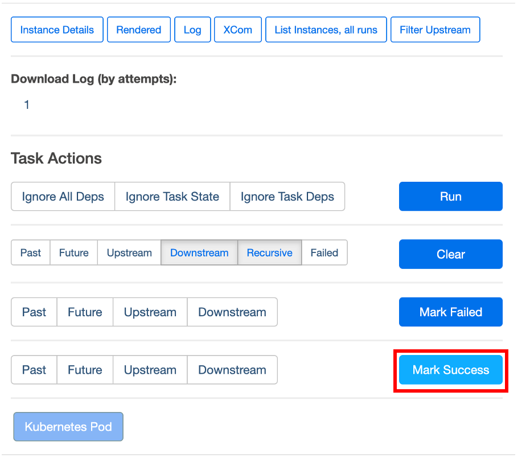Screen dimensions: 530x461
Task: Click the Mark Failed button
Action: tap(450, 312)
